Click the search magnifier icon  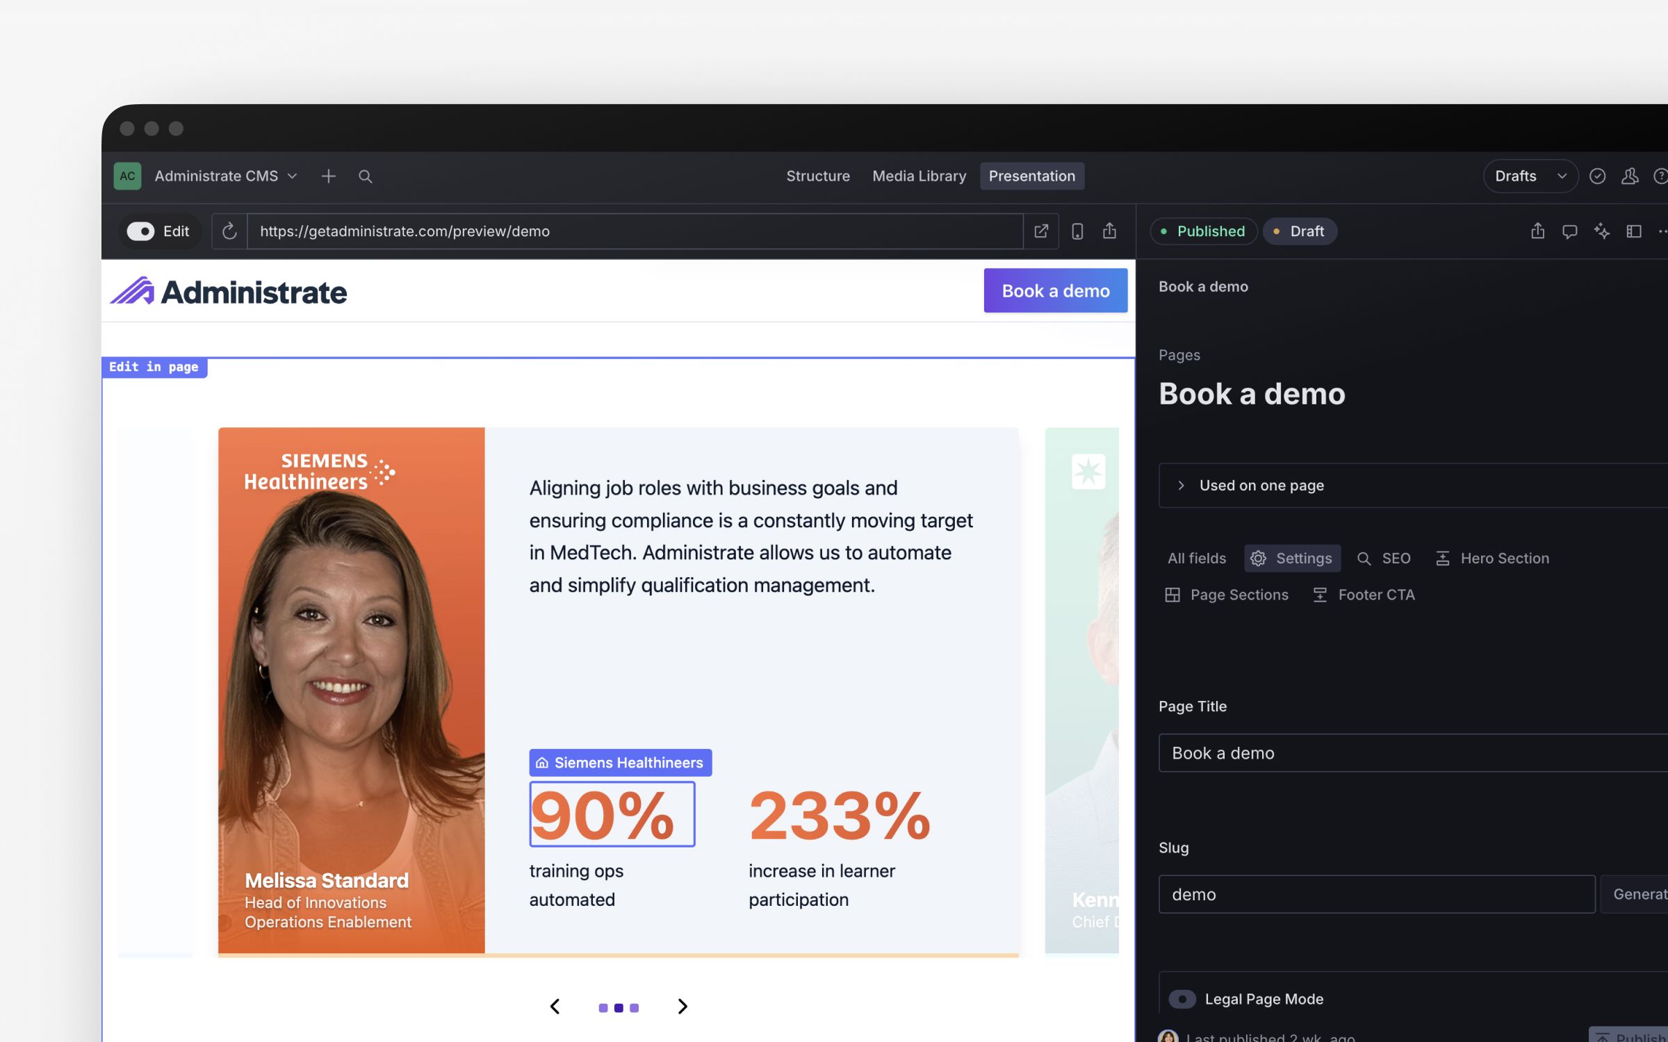366,176
